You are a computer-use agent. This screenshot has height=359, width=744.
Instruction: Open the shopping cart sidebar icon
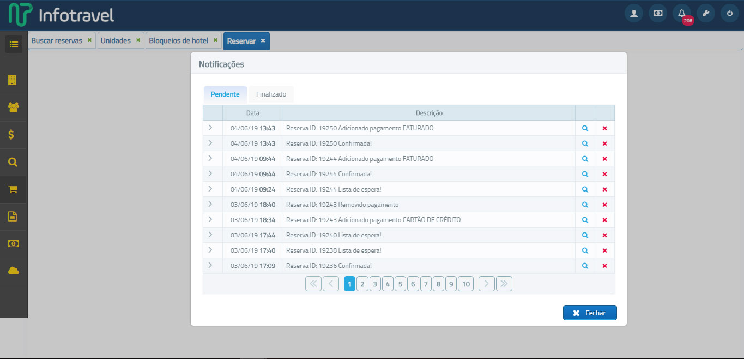point(13,189)
